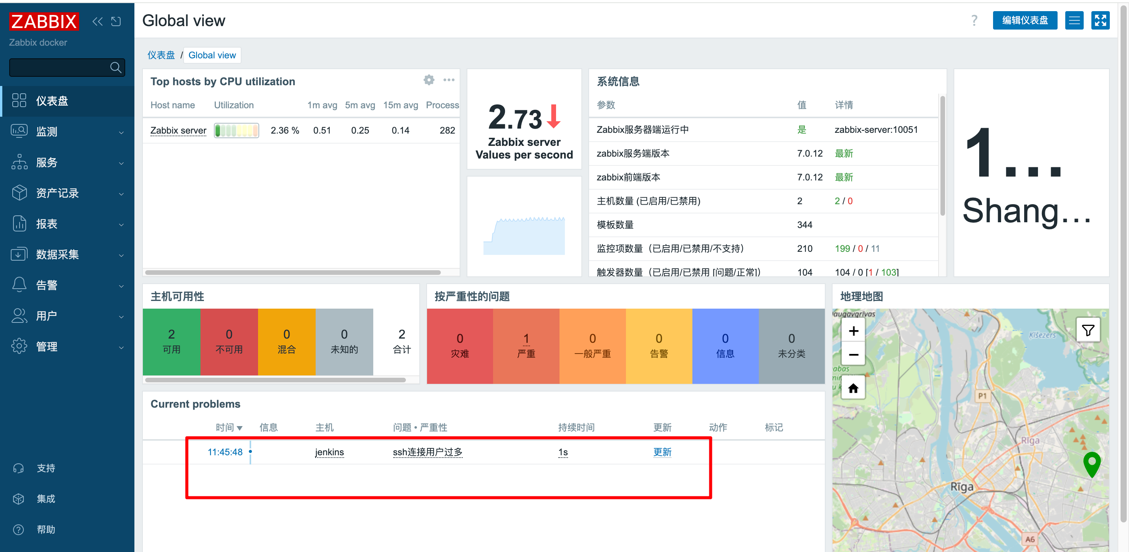Open 帮助 in the sidebar

[x=46, y=529]
